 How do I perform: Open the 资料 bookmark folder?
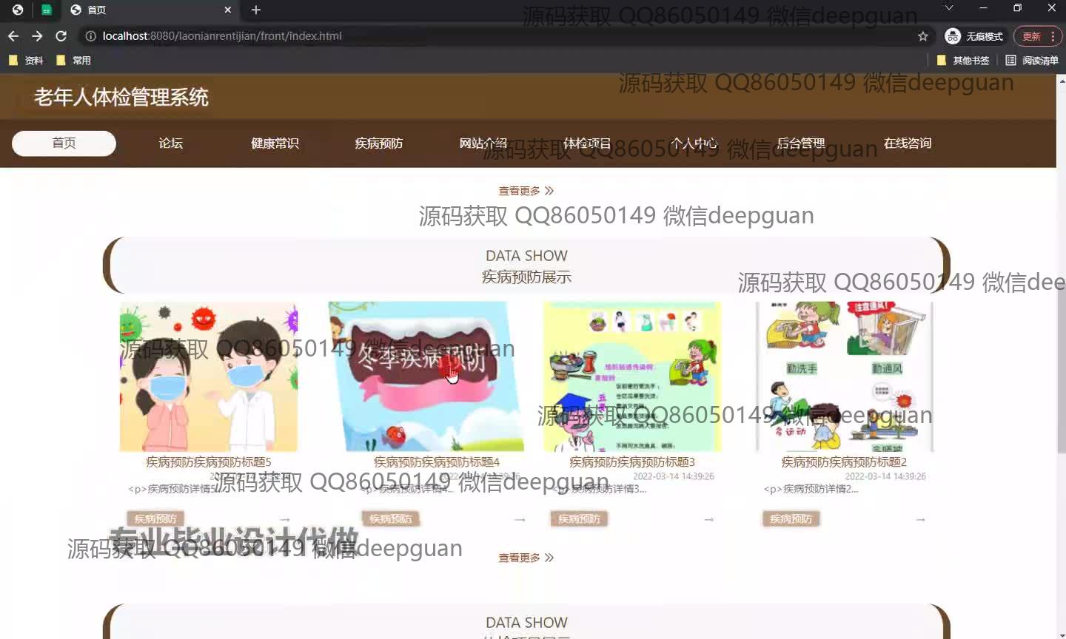pyautogui.click(x=27, y=61)
